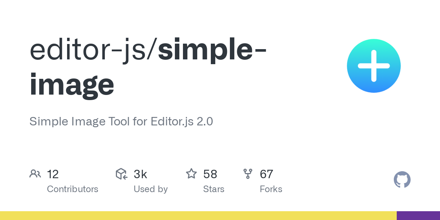Click the GitHub octocat logo
The image size is (440, 220).
[402, 180]
